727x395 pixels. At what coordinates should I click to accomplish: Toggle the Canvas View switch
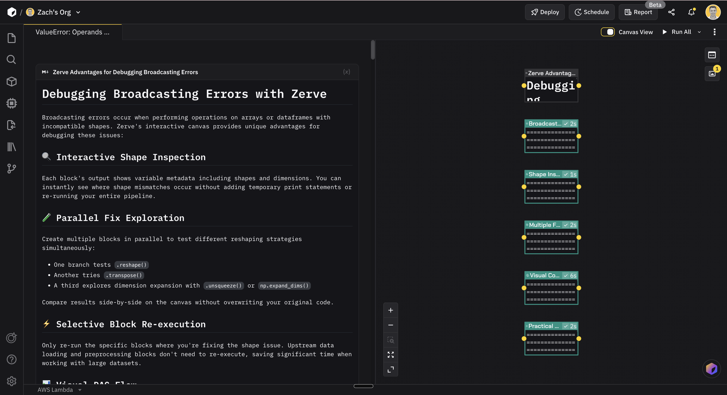(608, 32)
